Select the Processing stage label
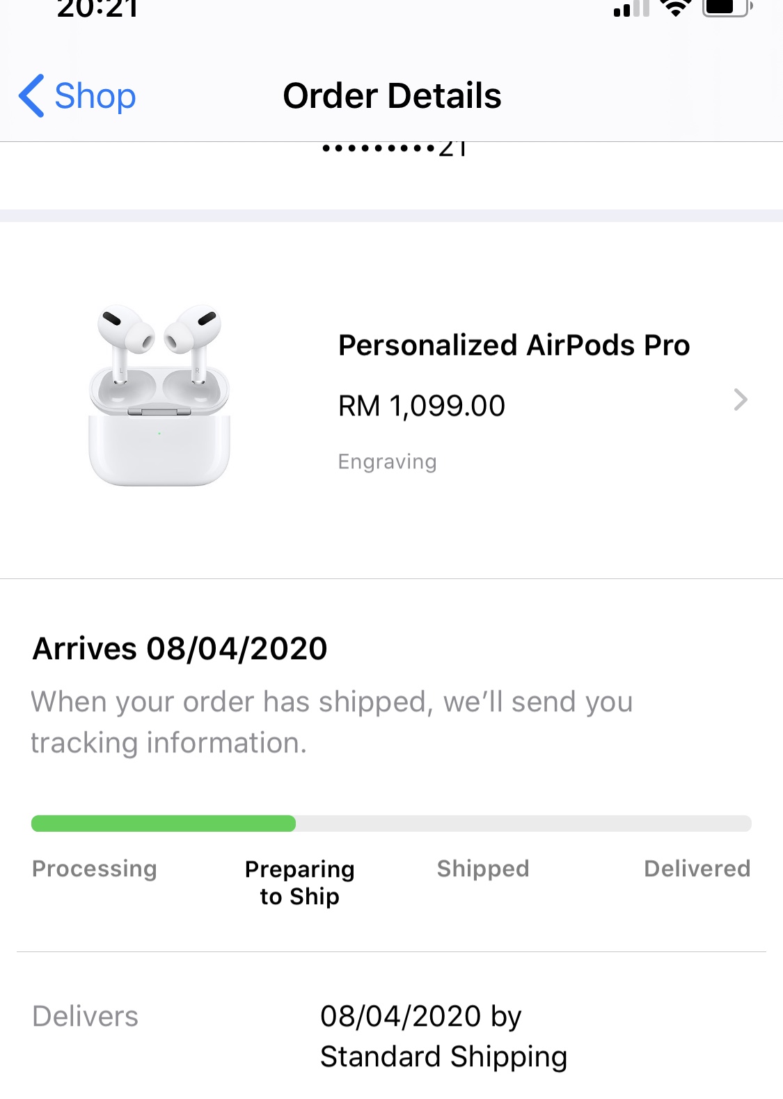This screenshot has width=783, height=1099. 95,869
